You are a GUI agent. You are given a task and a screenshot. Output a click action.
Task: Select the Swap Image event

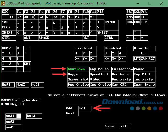144,85
